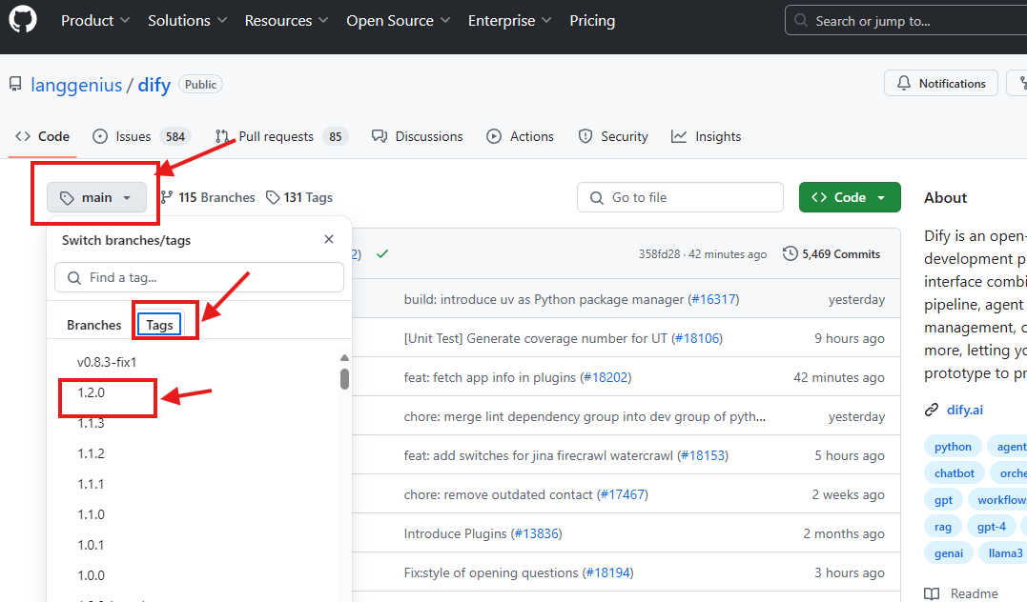Open the dify.ai website link
The image size is (1027, 602).
(x=965, y=410)
